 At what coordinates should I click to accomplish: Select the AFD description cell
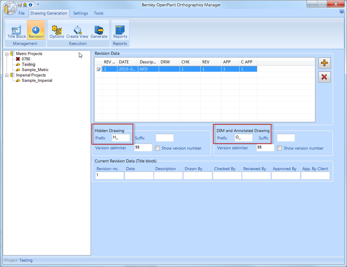[148, 69]
